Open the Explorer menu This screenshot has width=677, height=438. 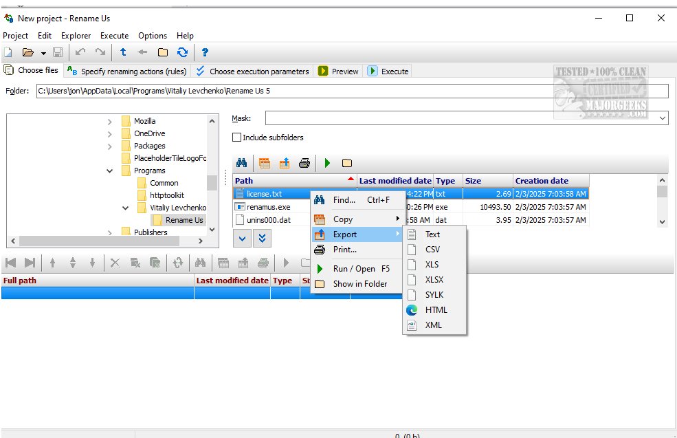(x=76, y=36)
